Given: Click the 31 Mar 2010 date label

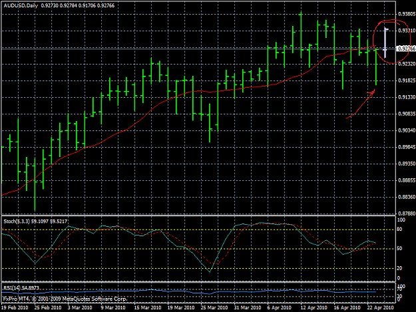Looking at the screenshot, I should [248, 307].
